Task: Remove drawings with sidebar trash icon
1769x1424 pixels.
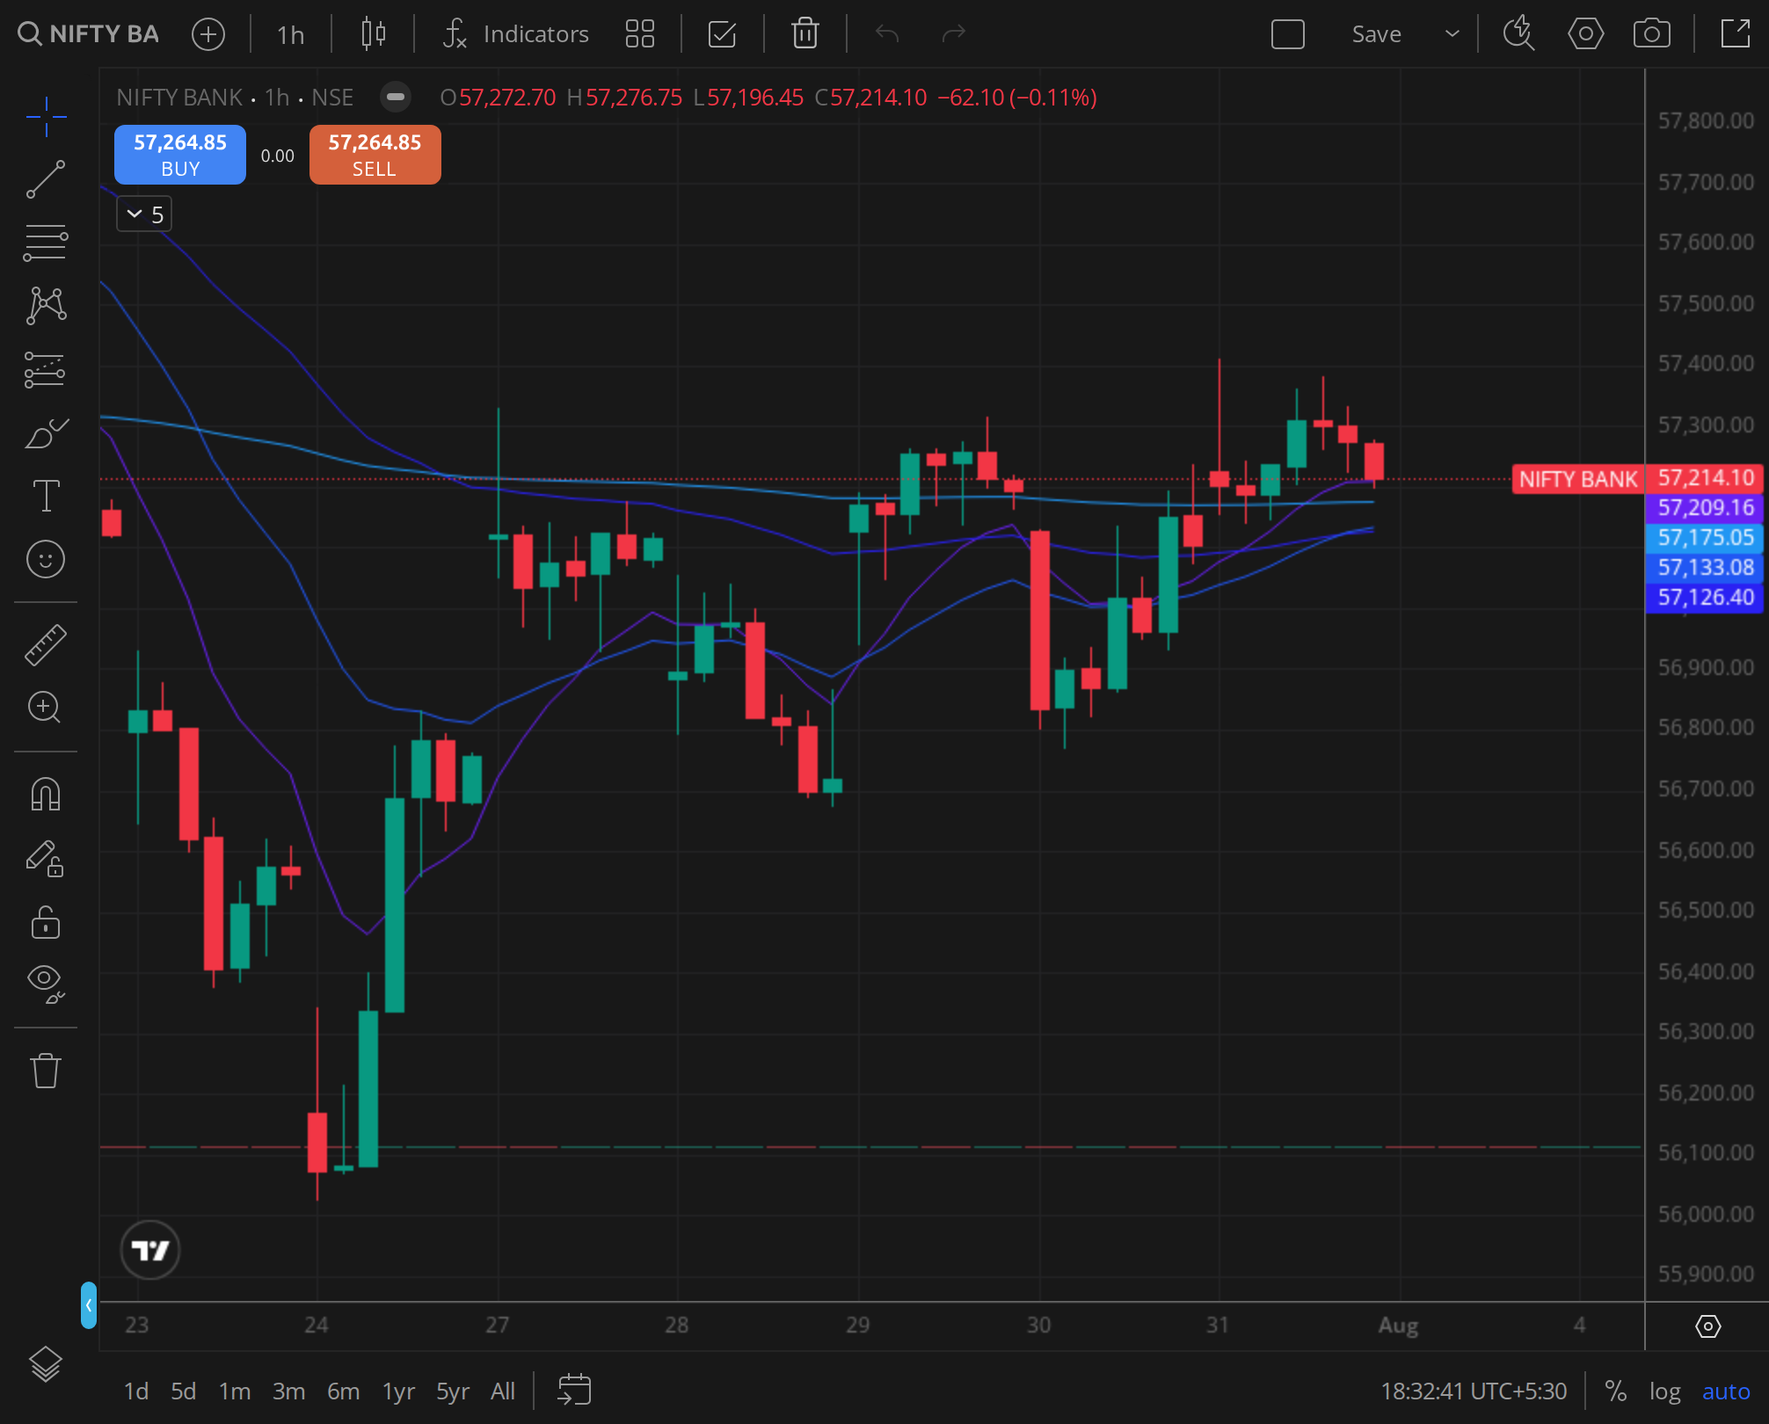Action: pyautogui.click(x=46, y=1071)
